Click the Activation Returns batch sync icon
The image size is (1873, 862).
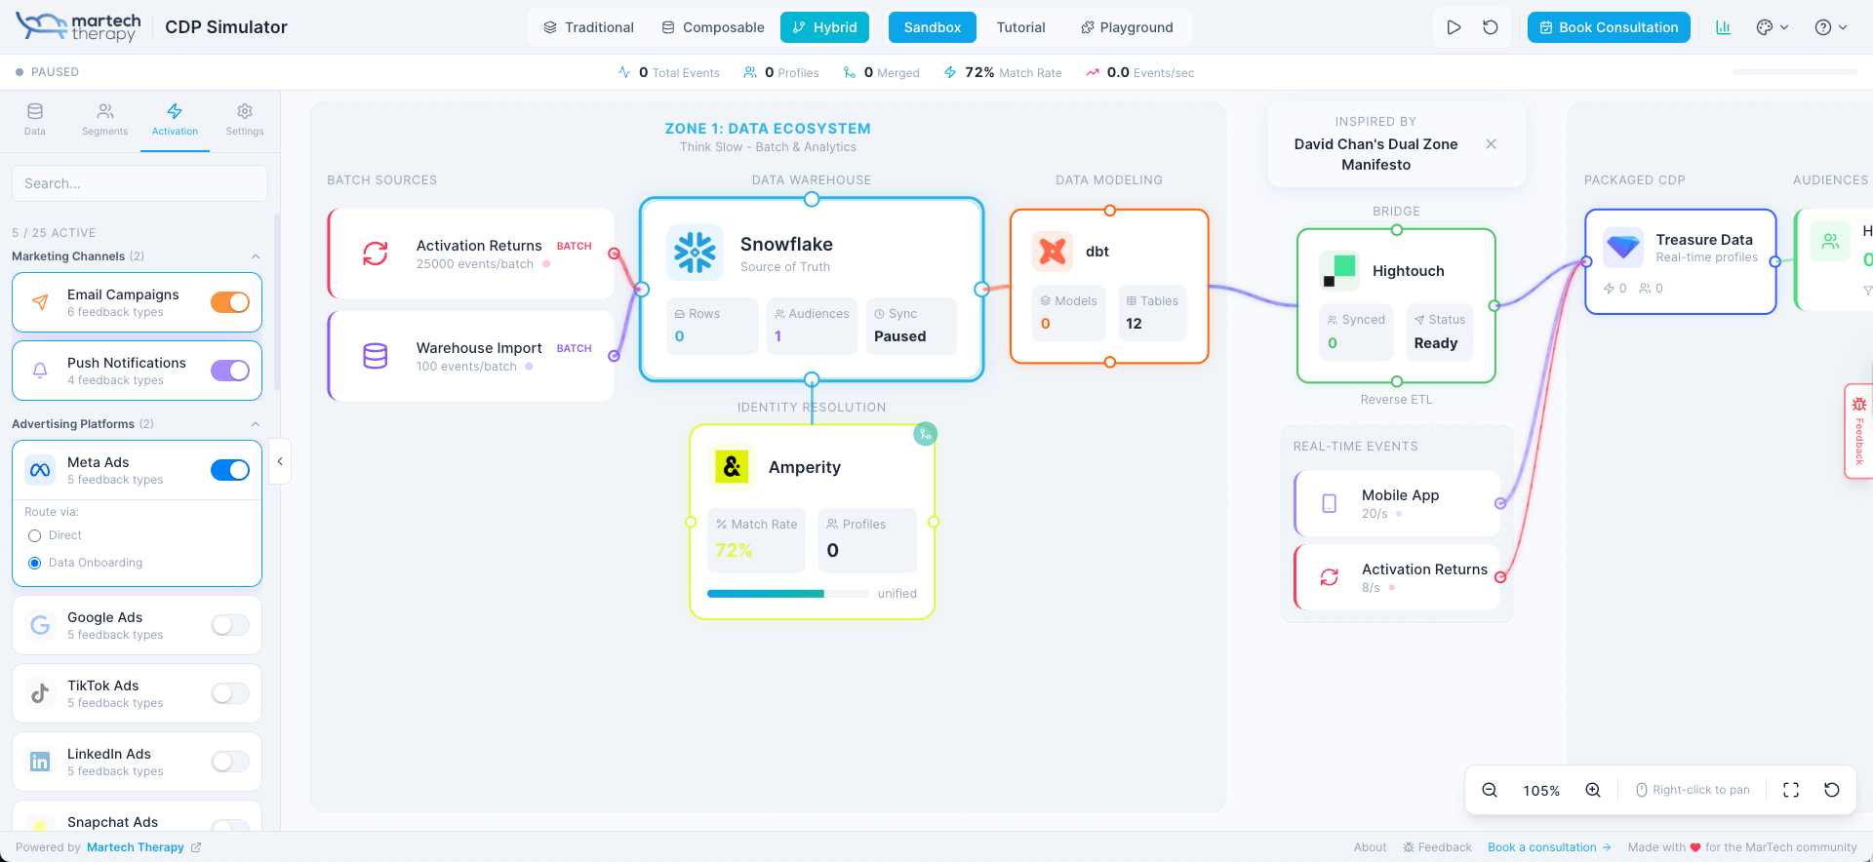click(376, 254)
